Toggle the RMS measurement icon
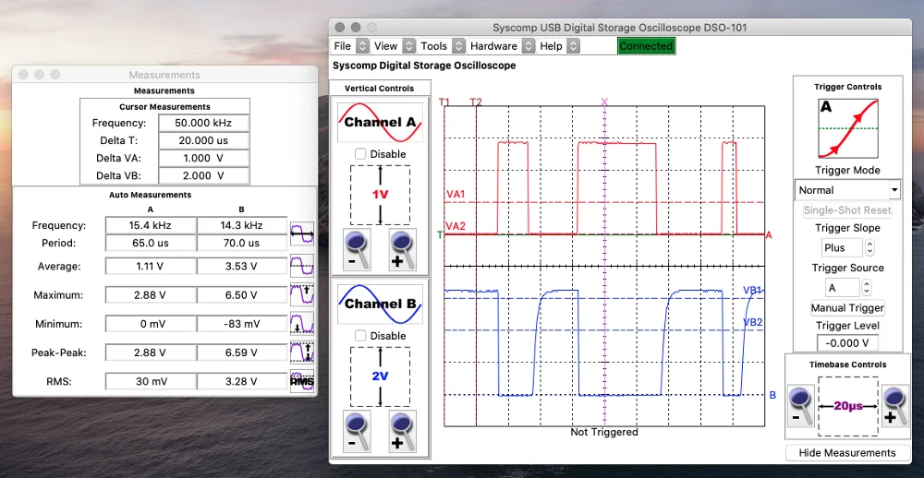Viewport: 924px width, 478px height. tap(302, 381)
